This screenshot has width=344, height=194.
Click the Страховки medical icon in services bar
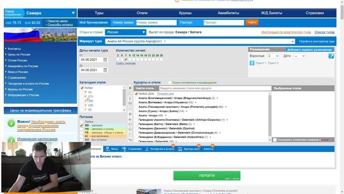[x=124, y=149]
